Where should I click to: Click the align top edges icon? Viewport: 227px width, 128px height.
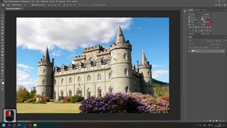(x=65, y=5)
